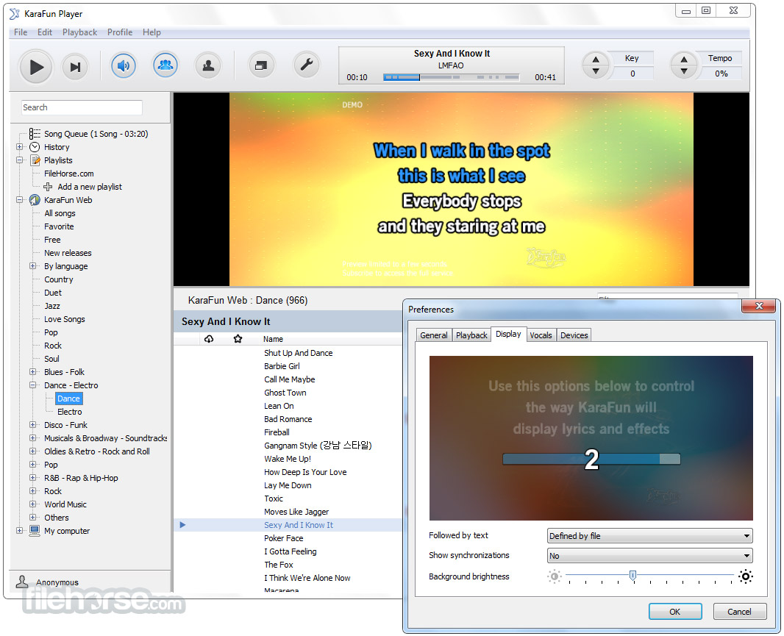Expand the My computer node
This screenshot has height=636, width=784.
pos(20,531)
